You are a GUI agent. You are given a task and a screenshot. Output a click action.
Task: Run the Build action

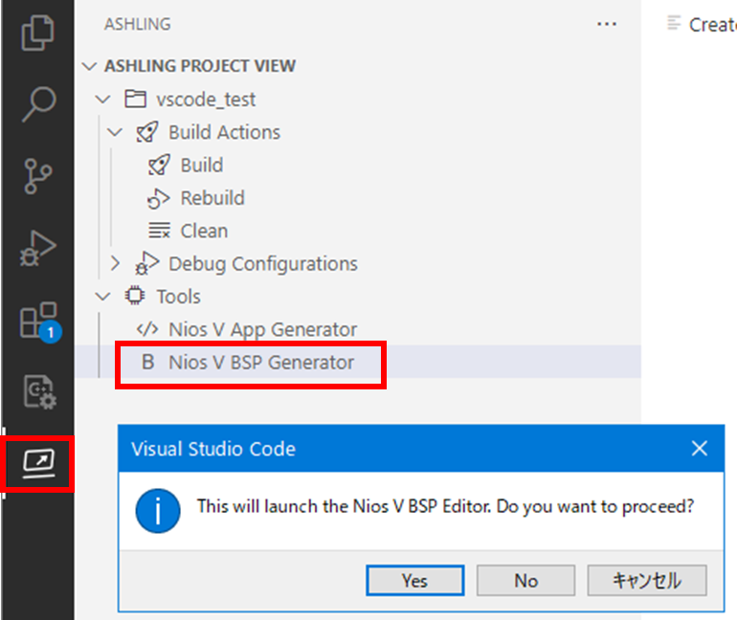pos(201,166)
